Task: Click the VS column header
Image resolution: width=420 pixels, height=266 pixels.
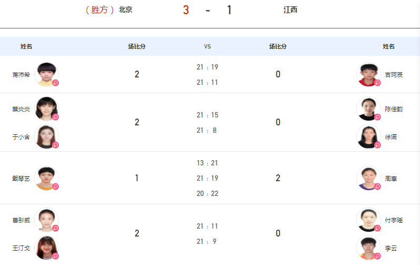Action: click(207, 46)
